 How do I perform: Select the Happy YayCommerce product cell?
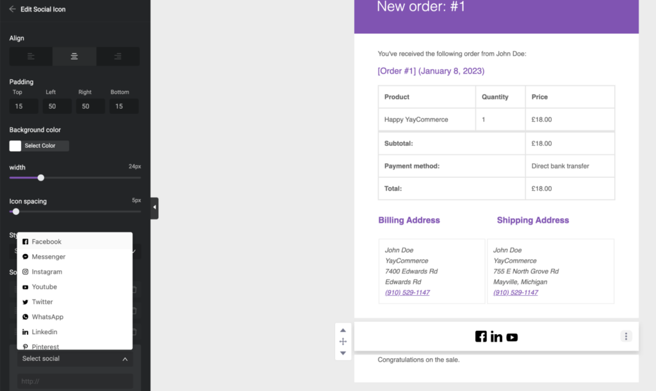[x=427, y=120]
